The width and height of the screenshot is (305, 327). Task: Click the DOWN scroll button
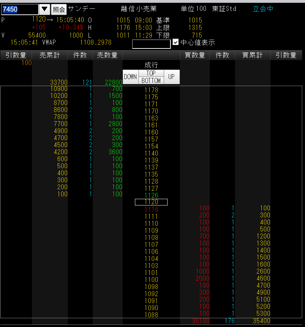(130, 77)
